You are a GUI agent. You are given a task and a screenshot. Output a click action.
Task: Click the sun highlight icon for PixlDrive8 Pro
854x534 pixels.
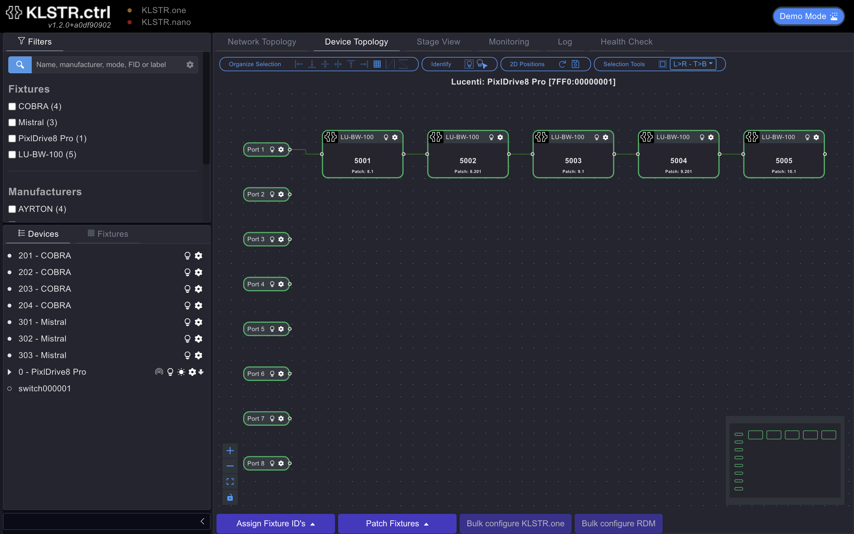pyautogui.click(x=181, y=372)
